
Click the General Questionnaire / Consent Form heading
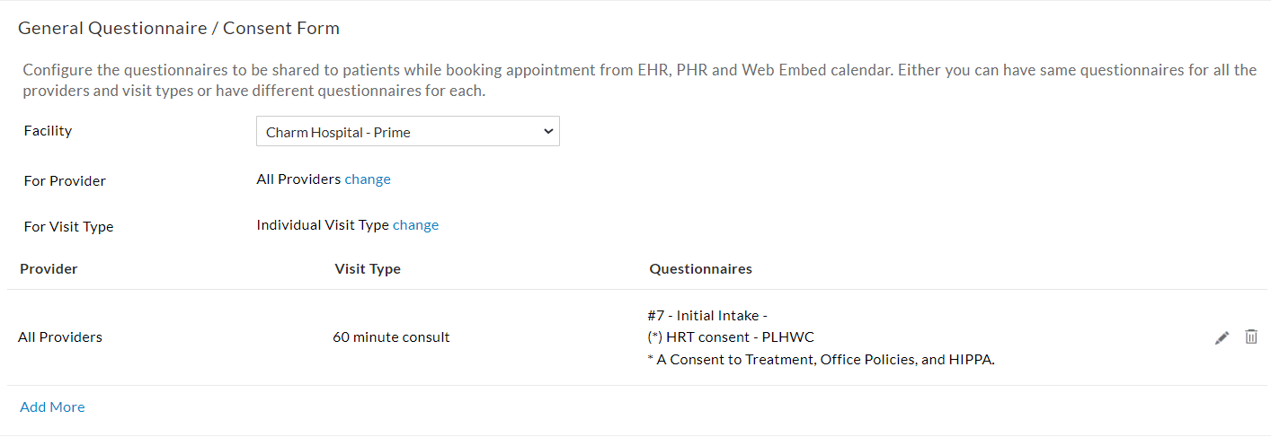tap(179, 28)
